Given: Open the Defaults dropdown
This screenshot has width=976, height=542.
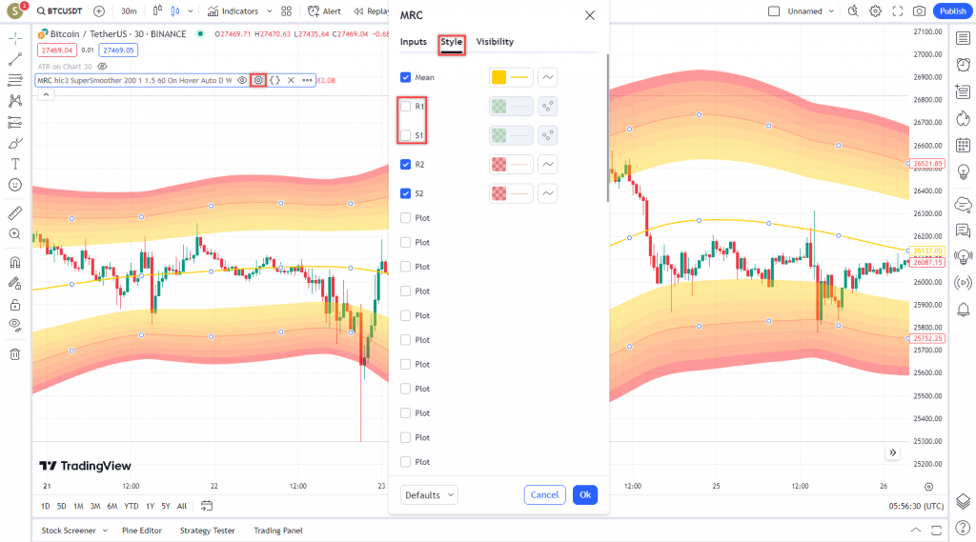Looking at the screenshot, I should coord(429,495).
